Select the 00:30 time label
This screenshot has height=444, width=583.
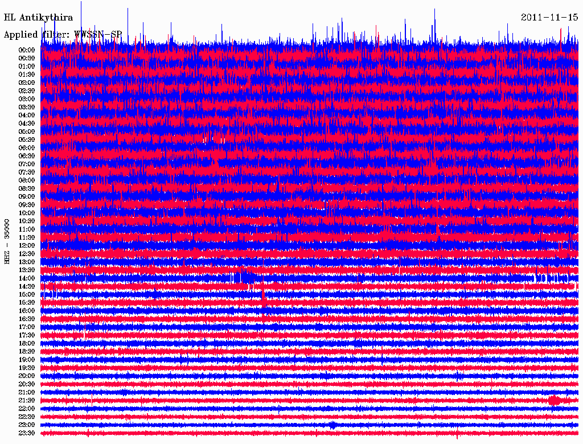[27, 58]
